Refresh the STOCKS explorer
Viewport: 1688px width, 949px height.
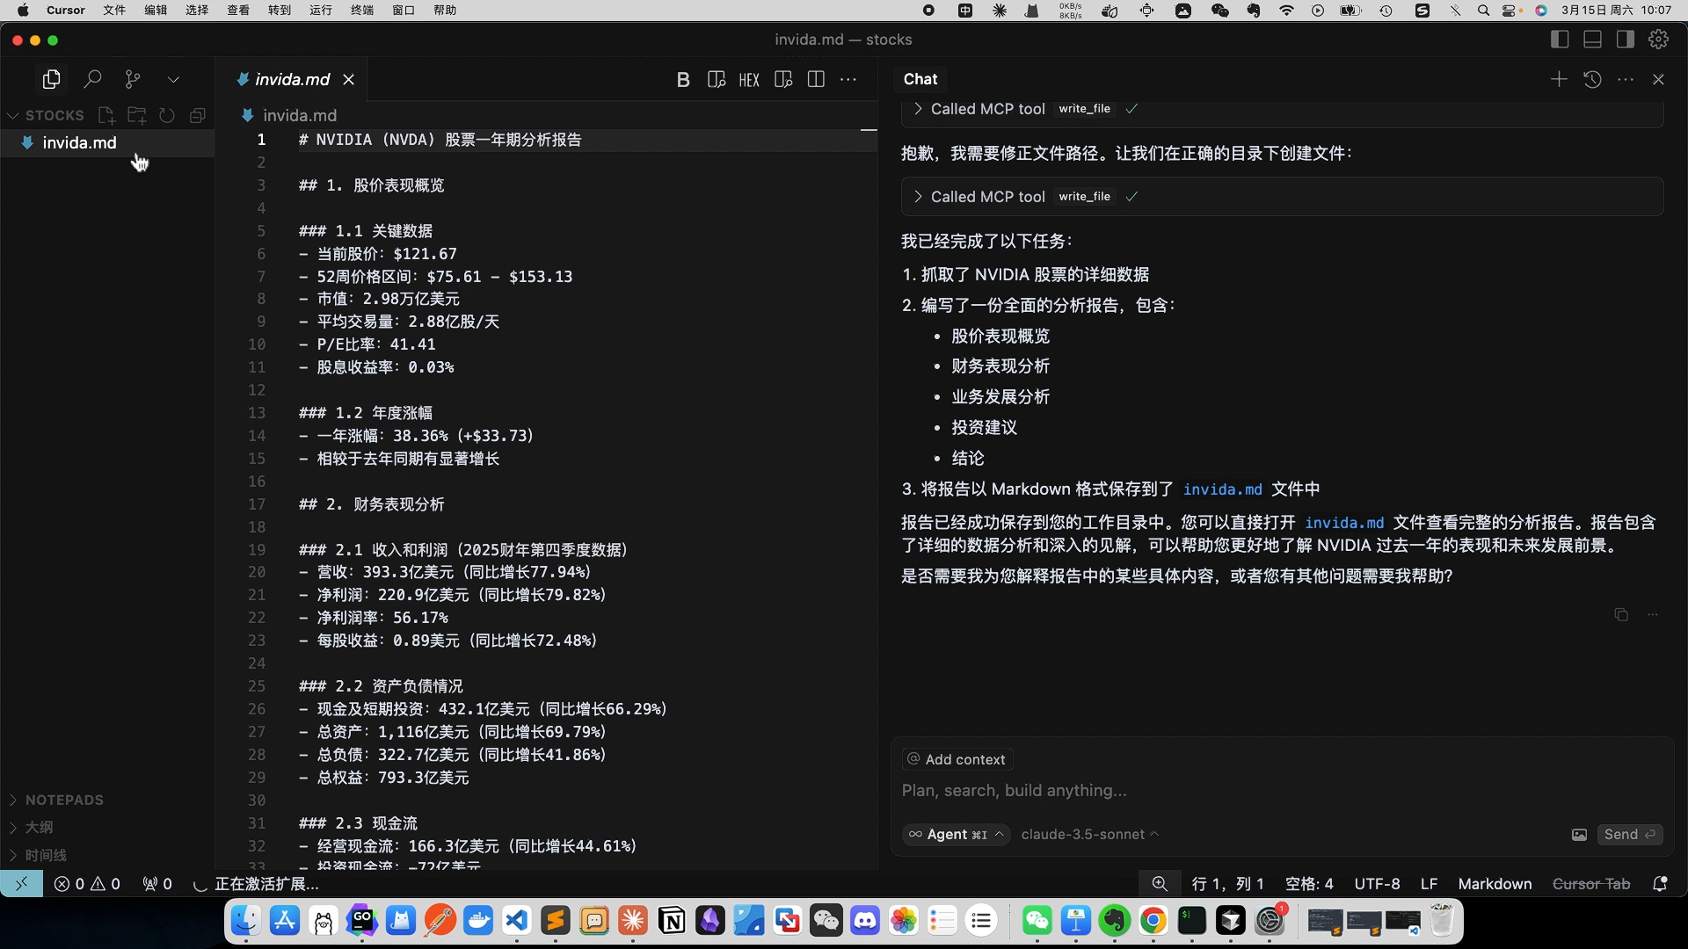click(x=167, y=115)
